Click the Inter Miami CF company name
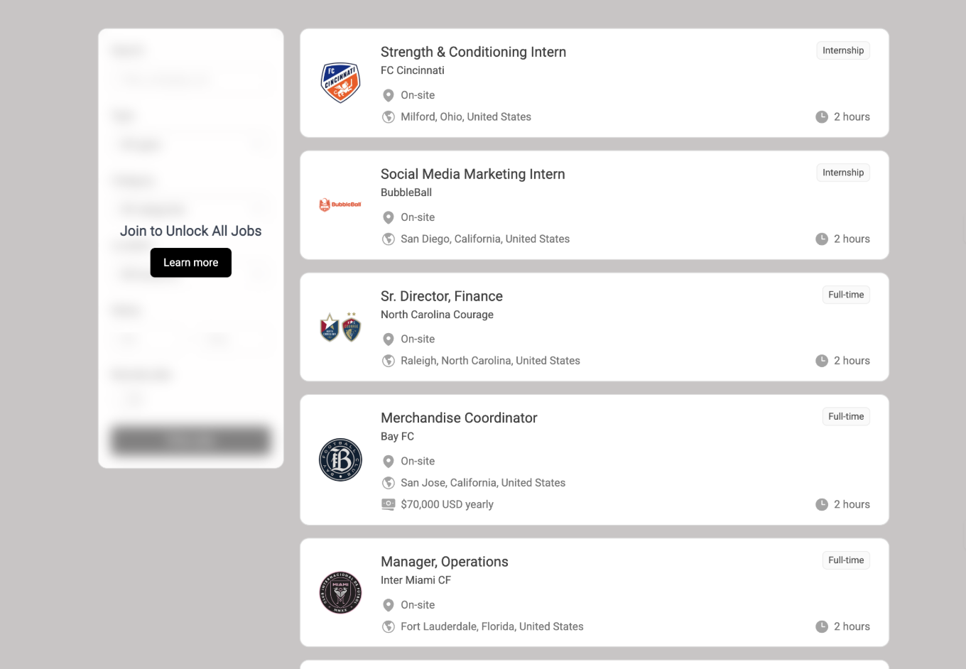The image size is (966, 669). (x=416, y=580)
